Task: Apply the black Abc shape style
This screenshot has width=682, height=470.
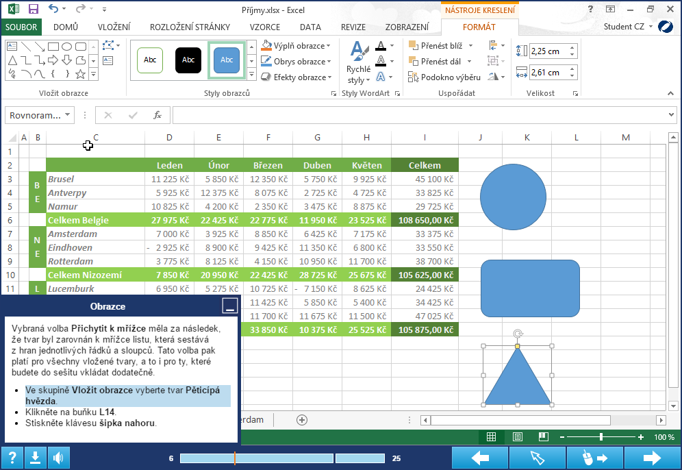Action: coord(188,60)
